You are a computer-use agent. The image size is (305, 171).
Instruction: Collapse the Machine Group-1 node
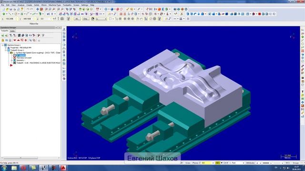(3, 45)
